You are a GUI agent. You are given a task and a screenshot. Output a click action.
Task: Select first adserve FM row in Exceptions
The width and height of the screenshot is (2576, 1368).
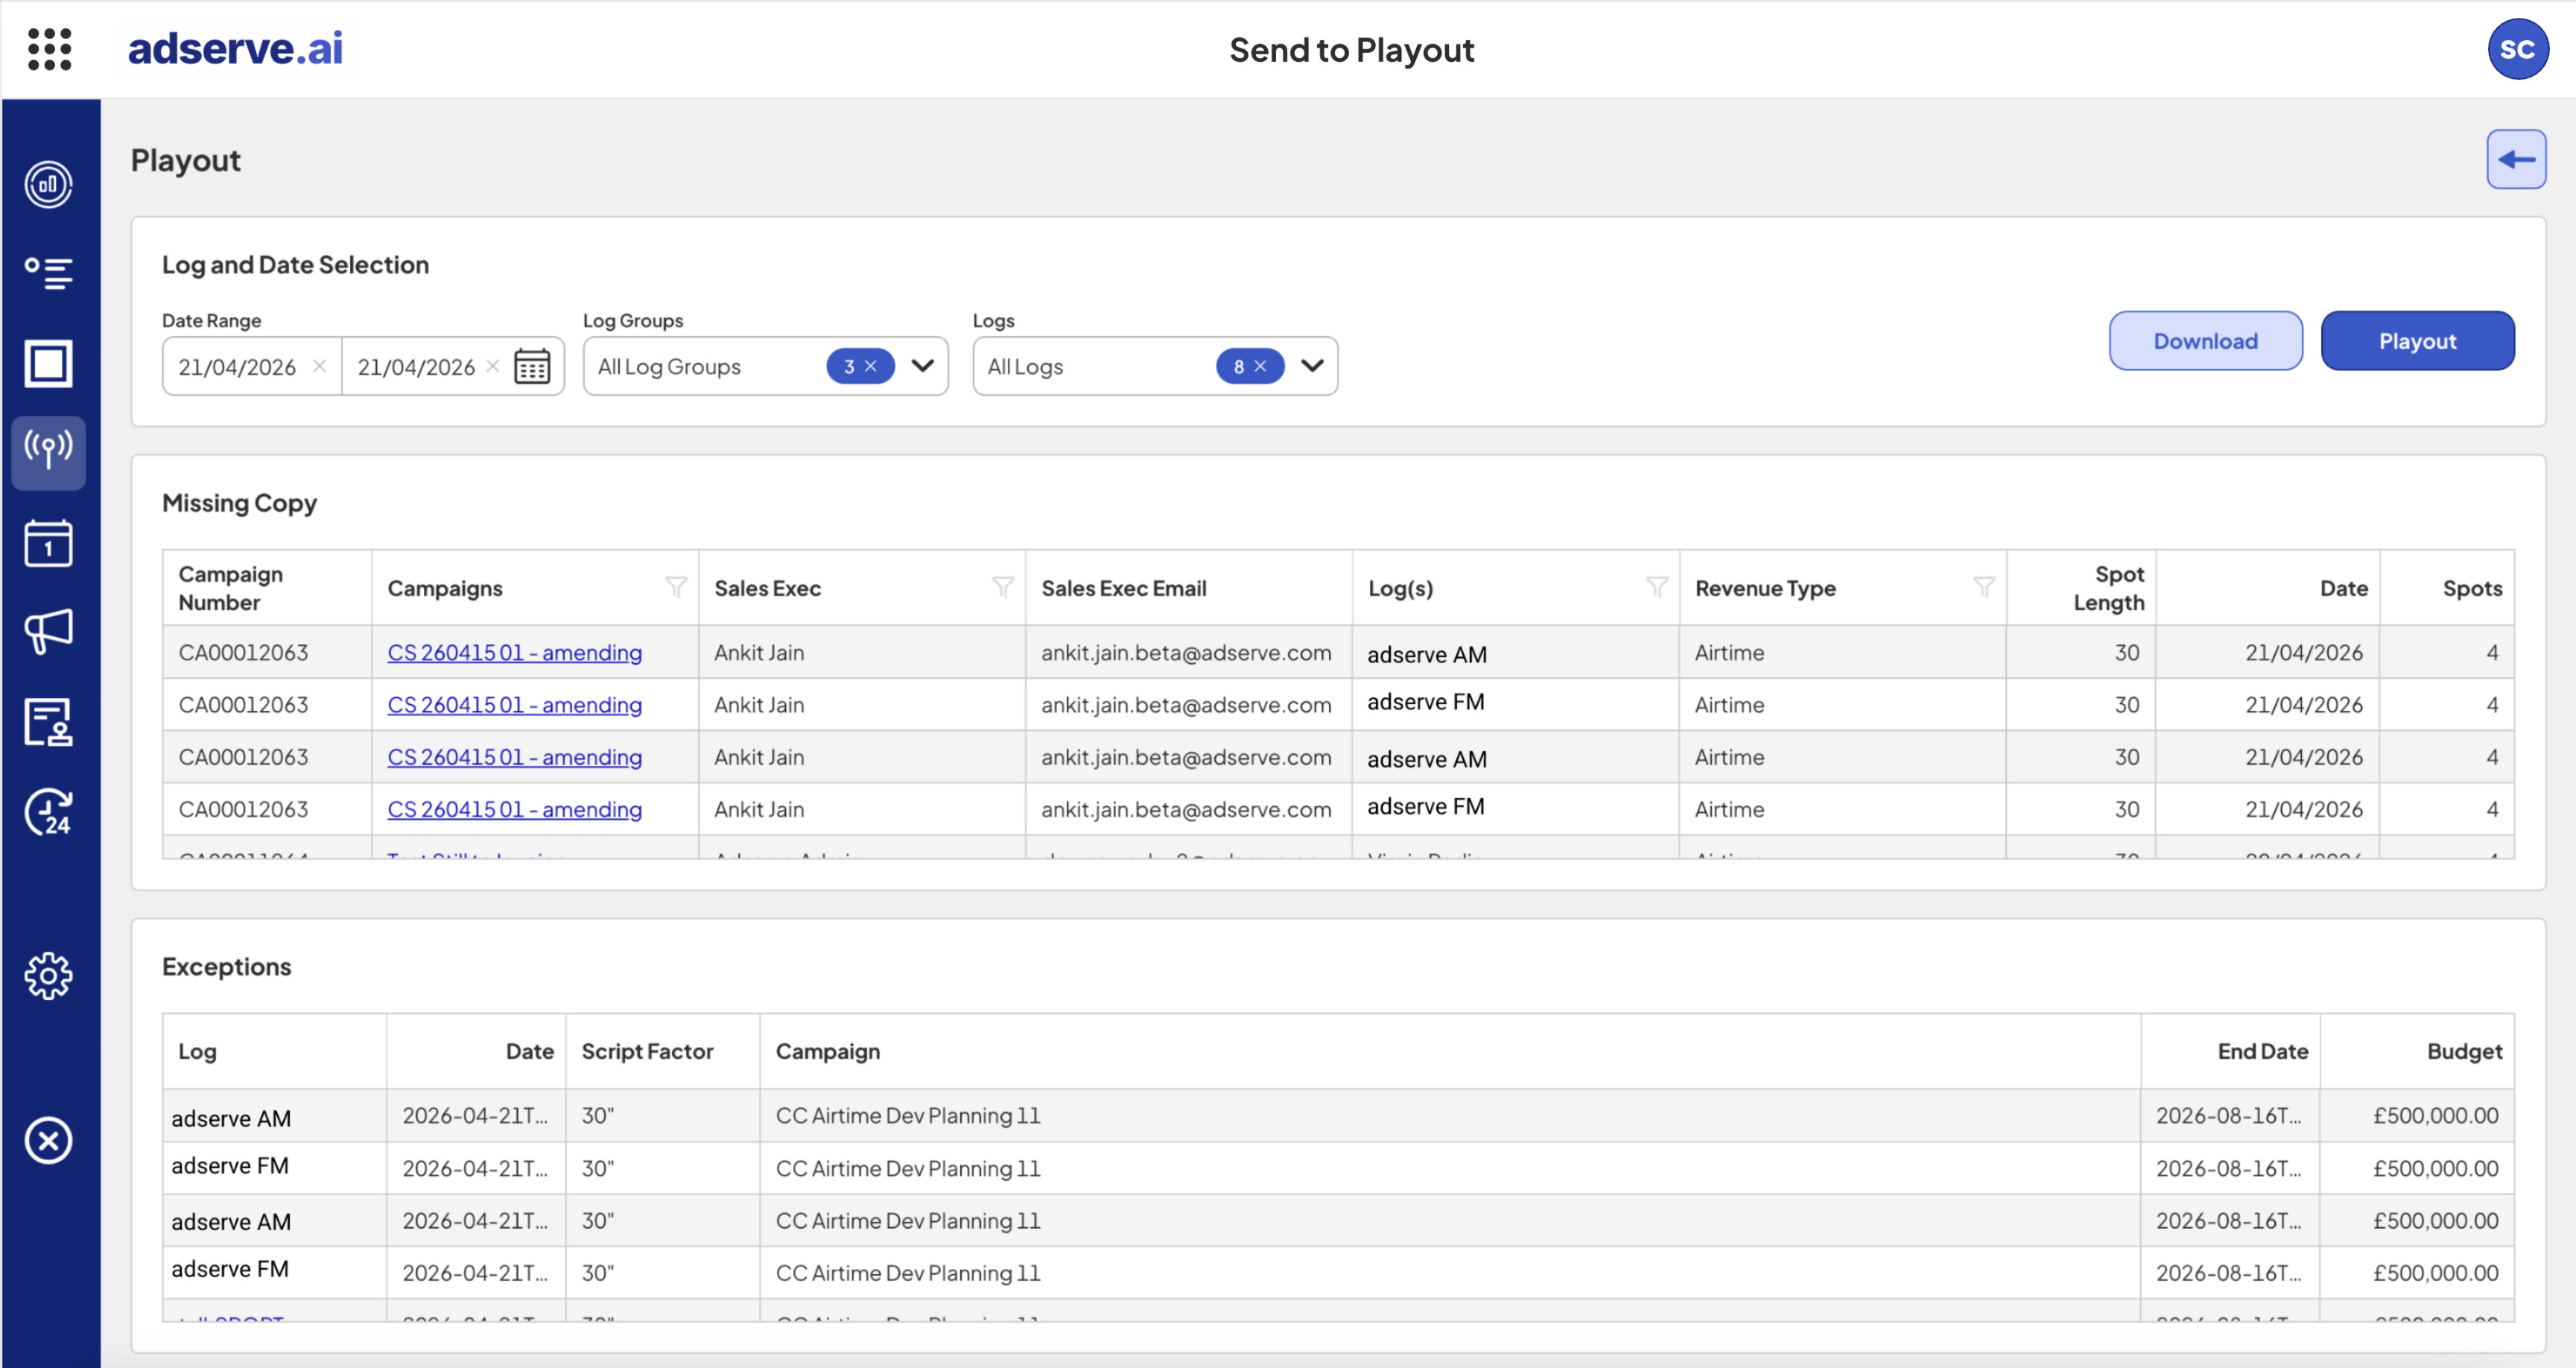pos(1338,1168)
